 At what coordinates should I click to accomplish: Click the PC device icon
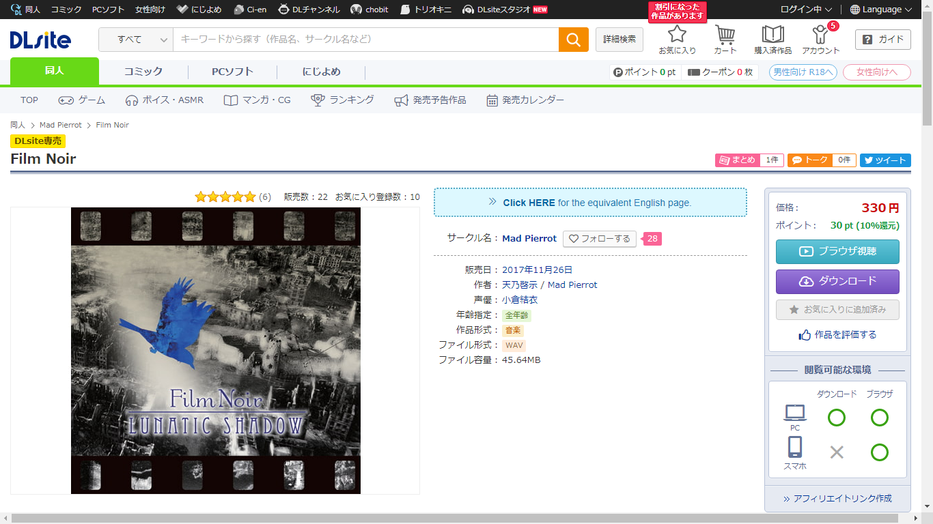795,413
